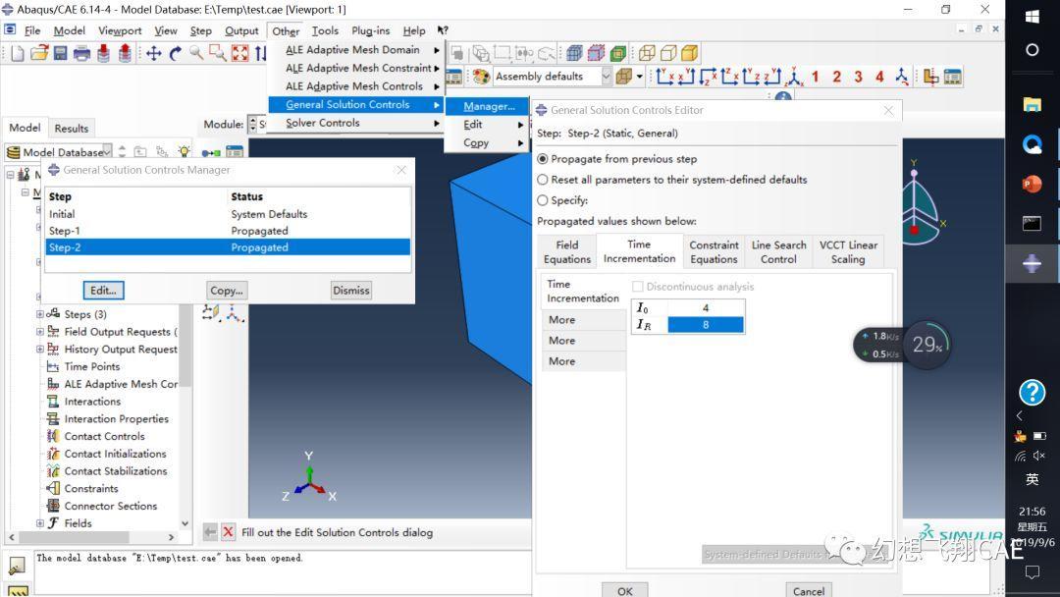Screen dimensions: 1060x597
Task: Apply saved custom view 3
Action: pyautogui.click(x=859, y=77)
